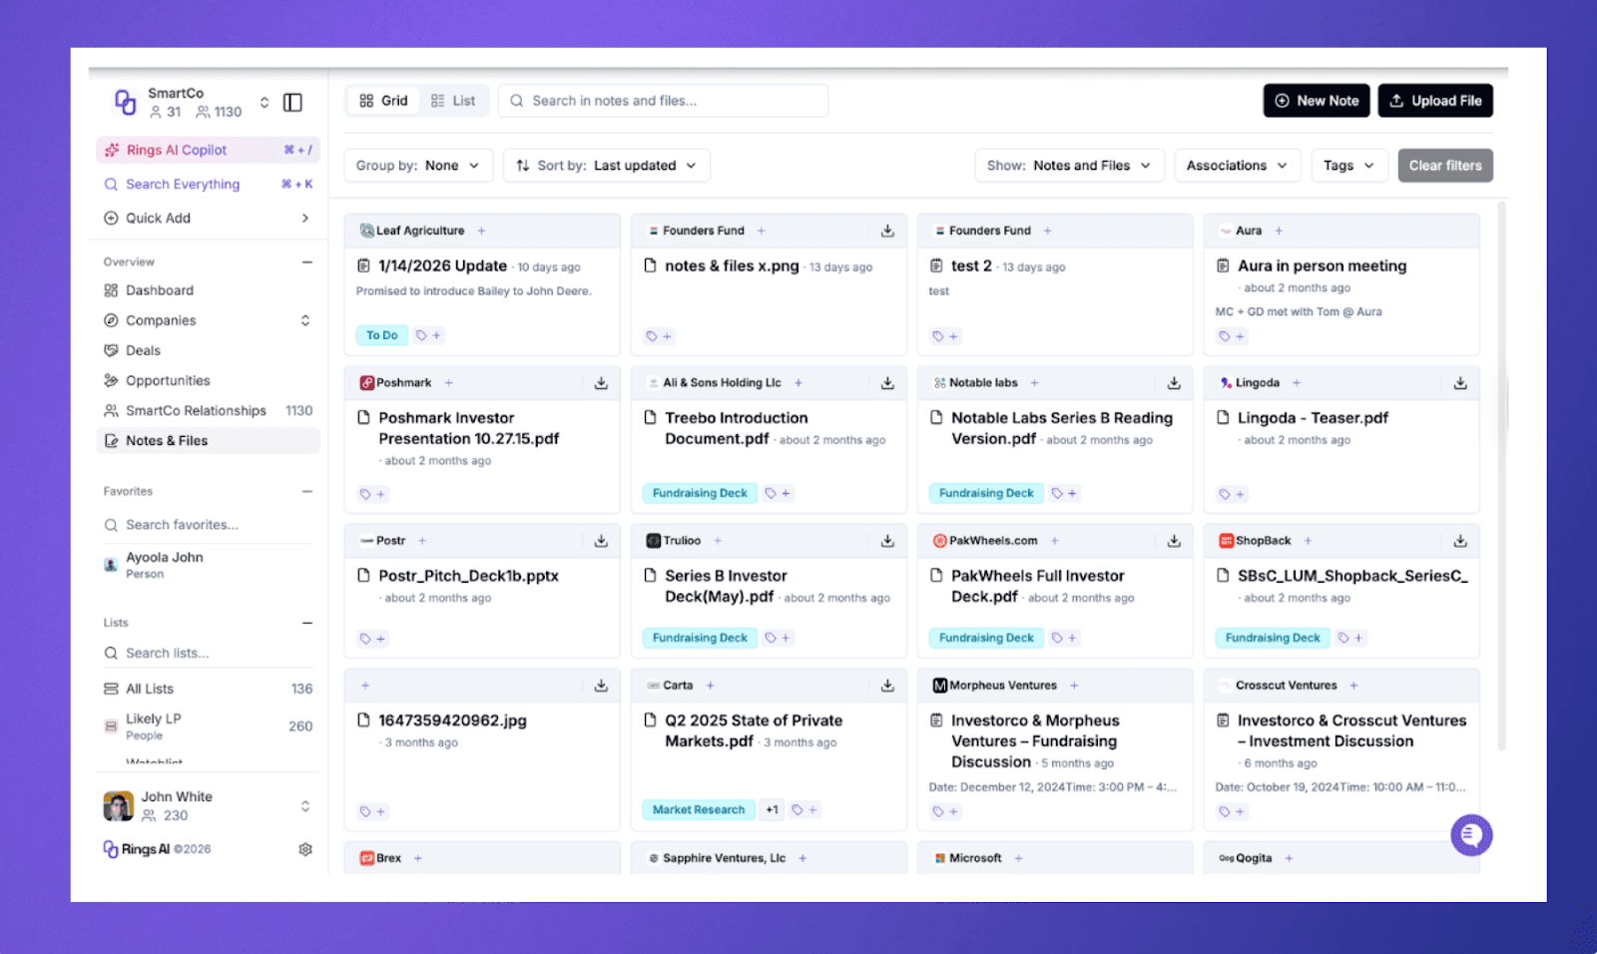Open Group by dropdown
1597x954 pixels.
pyautogui.click(x=418, y=166)
